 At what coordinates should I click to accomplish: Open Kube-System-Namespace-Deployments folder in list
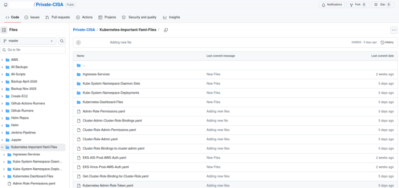111,93
